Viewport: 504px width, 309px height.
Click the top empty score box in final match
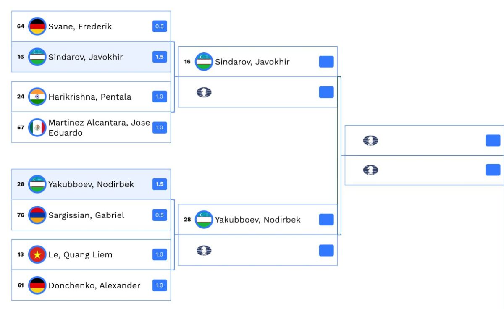point(493,141)
